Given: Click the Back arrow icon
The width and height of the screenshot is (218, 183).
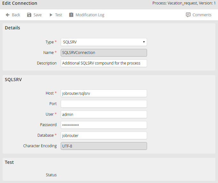Looking at the screenshot, I should (8, 15).
